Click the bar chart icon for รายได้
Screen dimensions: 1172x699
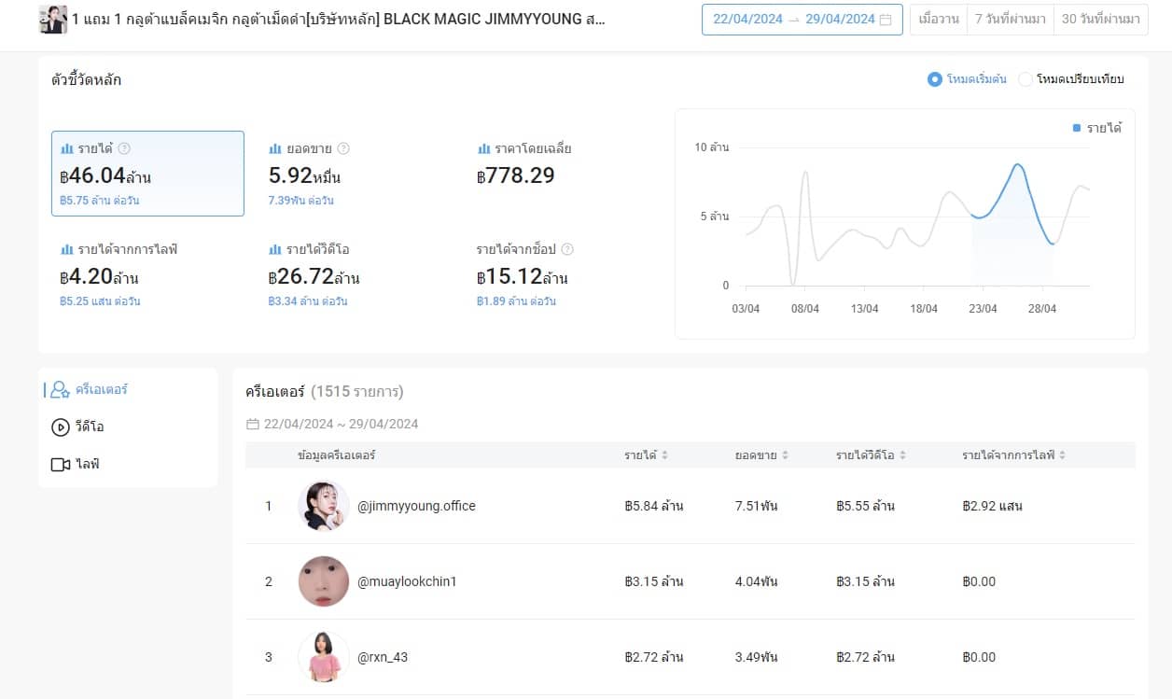[67, 148]
